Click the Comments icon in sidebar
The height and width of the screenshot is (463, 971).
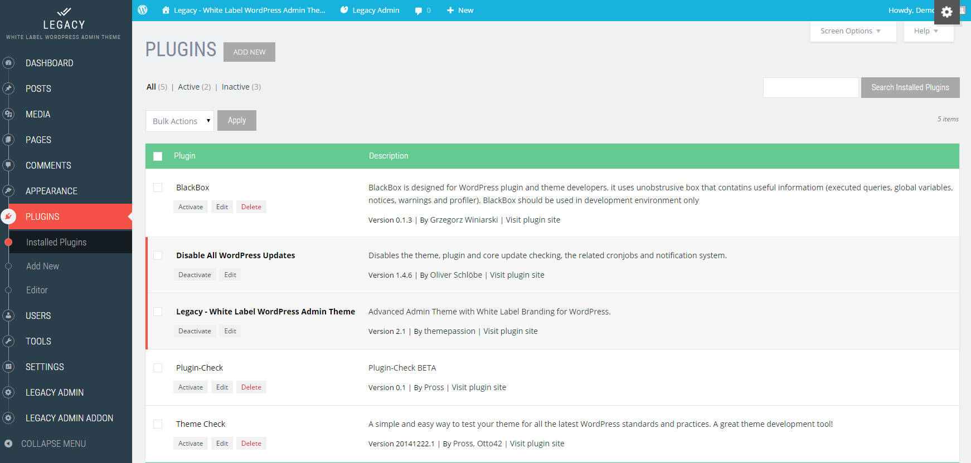8,165
